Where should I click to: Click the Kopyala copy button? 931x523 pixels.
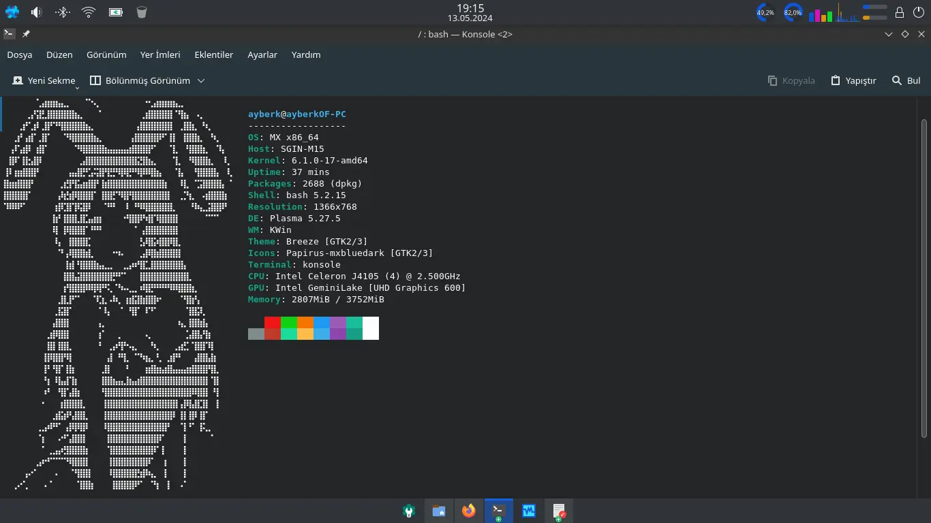791,80
